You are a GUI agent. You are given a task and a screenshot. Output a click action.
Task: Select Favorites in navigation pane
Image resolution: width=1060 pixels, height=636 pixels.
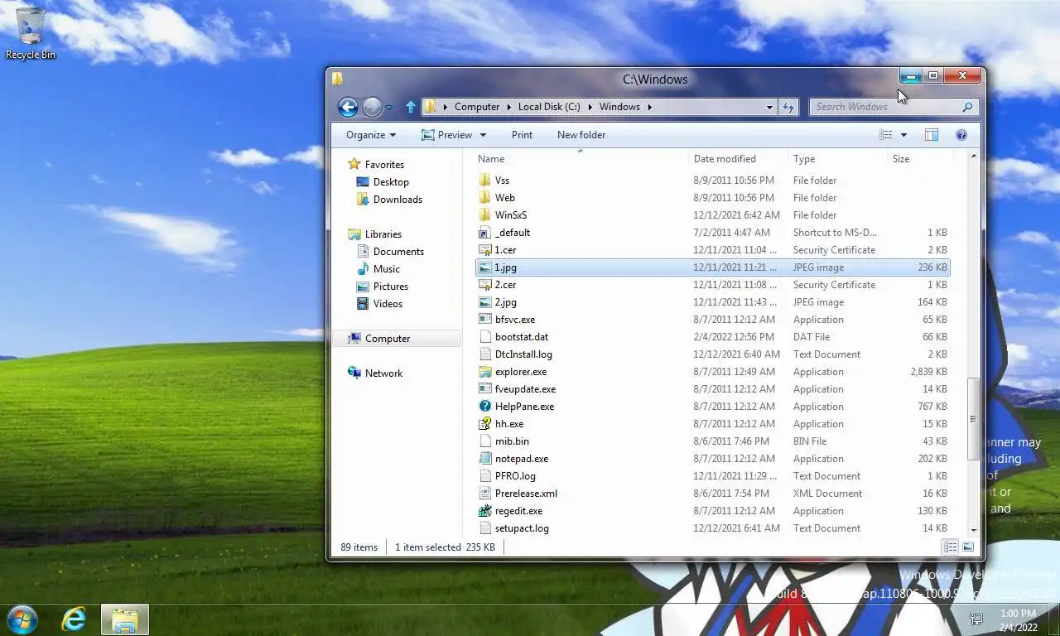tap(384, 165)
